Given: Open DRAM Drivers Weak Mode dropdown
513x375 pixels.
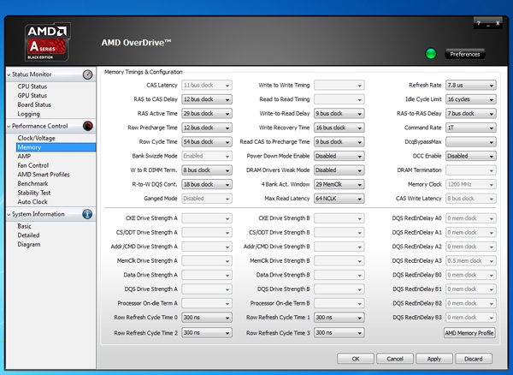Looking at the screenshot, I should pyautogui.click(x=339, y=170).
